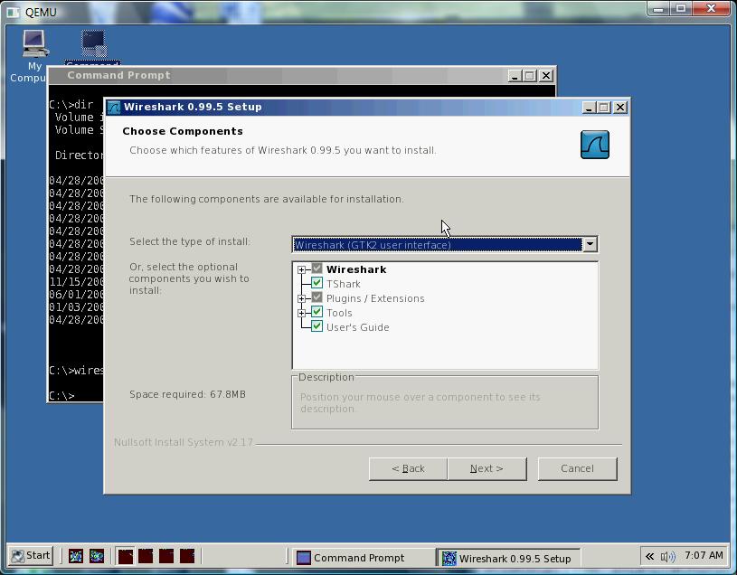737x575 pixels.
Task: Select the Command Prompt desktop shortcut icon
Action: (x=92, y=45)
